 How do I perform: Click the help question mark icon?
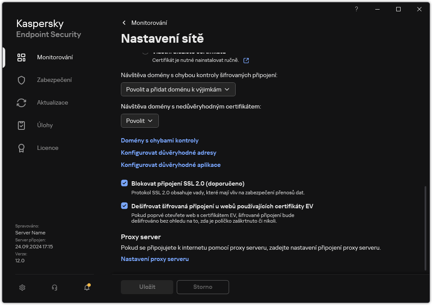356,9
